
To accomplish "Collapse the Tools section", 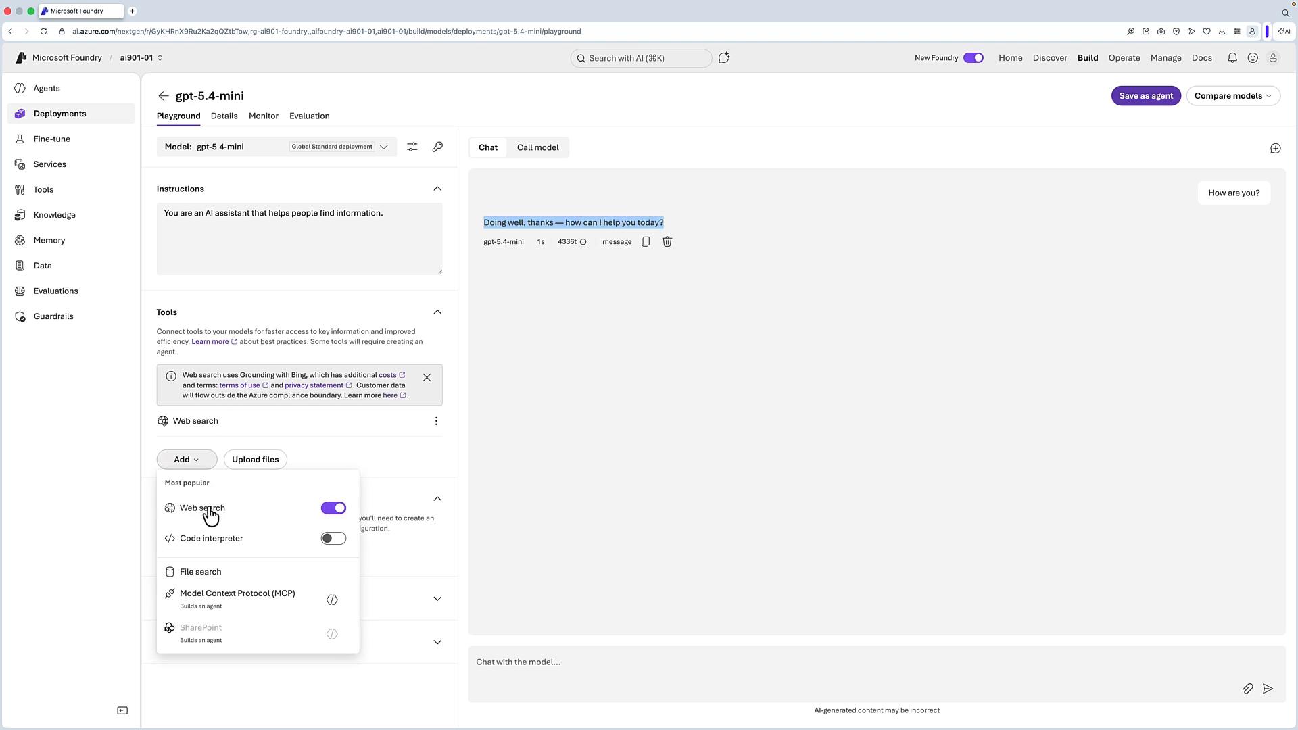I will tap(437, 312).
